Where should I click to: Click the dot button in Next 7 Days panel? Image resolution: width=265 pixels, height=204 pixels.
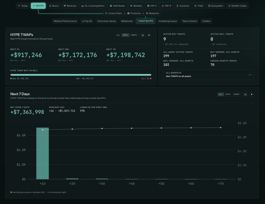click(x=251, y=94)
